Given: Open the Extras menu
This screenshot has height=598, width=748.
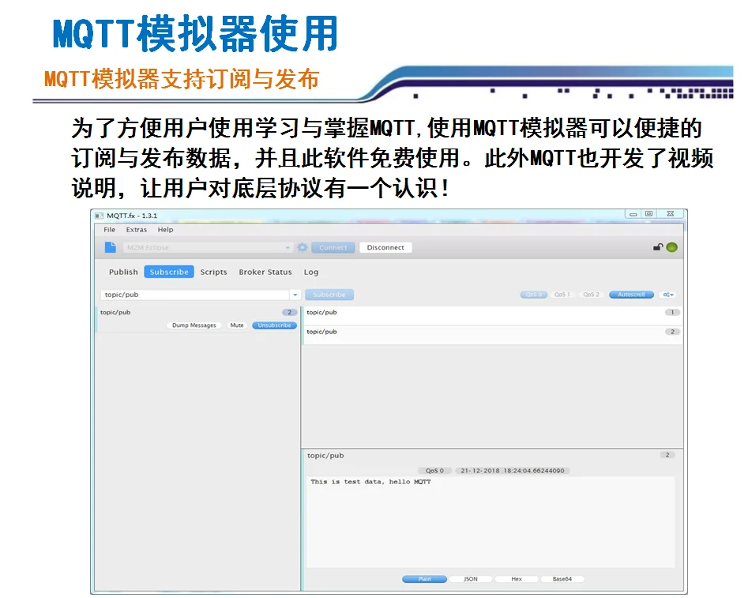Looking at the screenshot, I should click(137, 230).
